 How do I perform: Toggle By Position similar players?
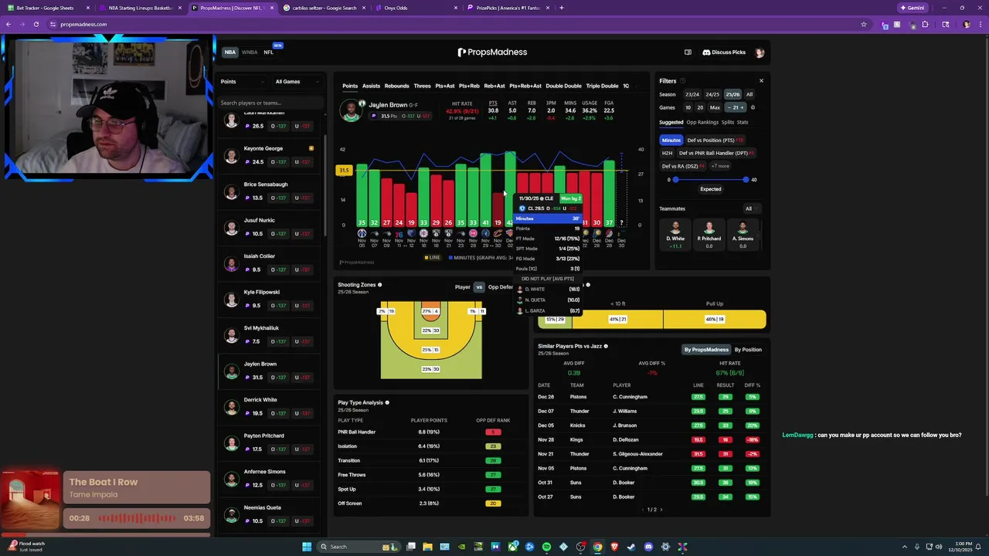748,350
